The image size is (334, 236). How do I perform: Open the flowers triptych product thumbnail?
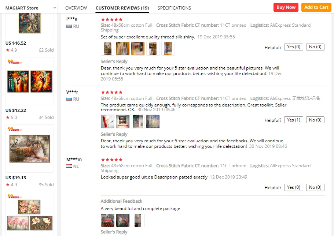pos(30,215)
